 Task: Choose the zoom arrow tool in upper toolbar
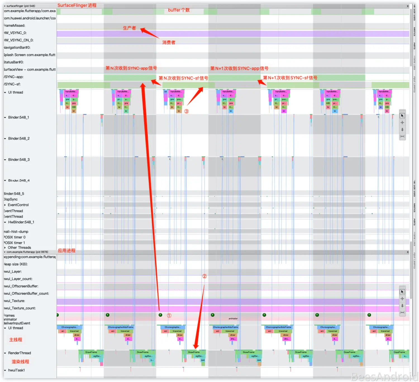[x=402, y=129]
